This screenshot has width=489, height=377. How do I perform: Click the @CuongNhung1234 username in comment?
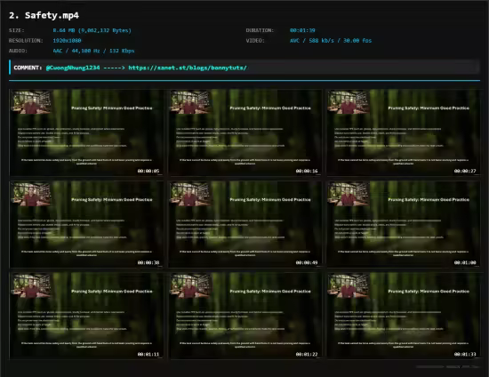point(73,68)
